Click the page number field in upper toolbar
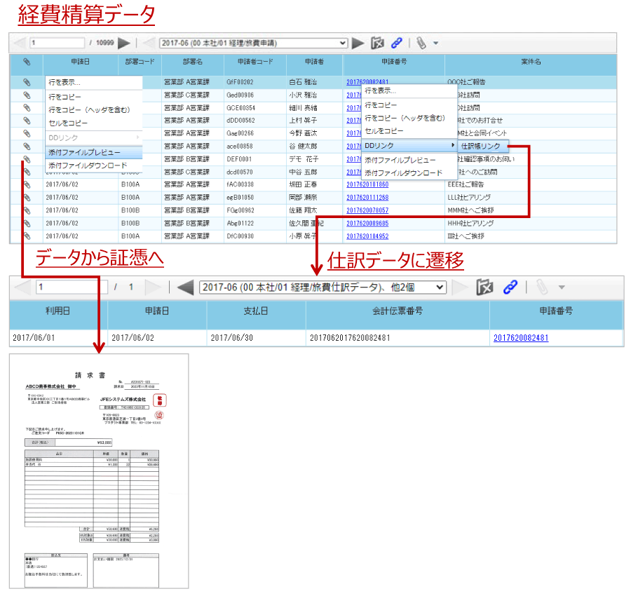This screenshot has height=596, width=631. point(56,43)
